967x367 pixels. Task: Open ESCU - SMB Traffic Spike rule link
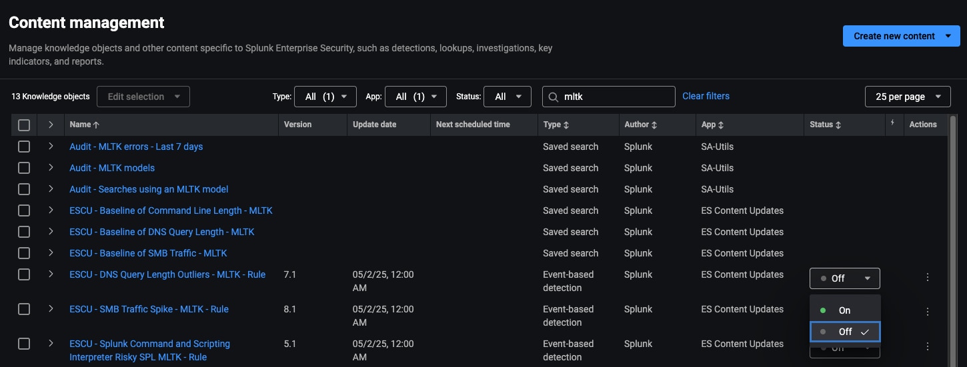click(x=149, y=309)
